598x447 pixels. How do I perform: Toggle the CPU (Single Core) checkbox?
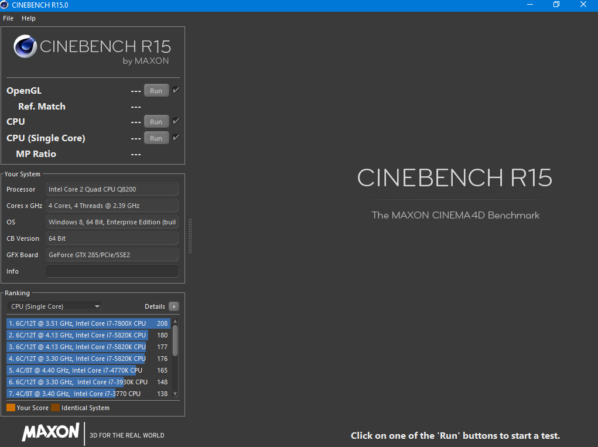tap(176, 137)
